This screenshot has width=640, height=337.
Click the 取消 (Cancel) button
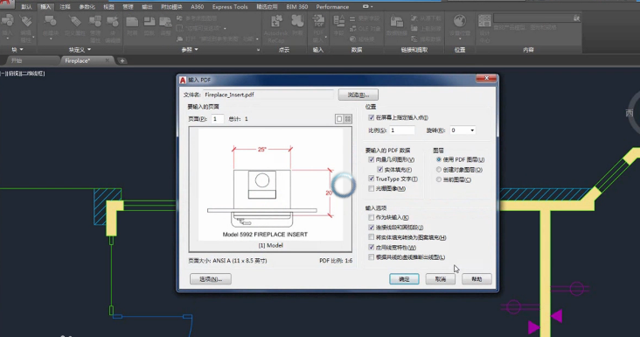pos(441,279)
